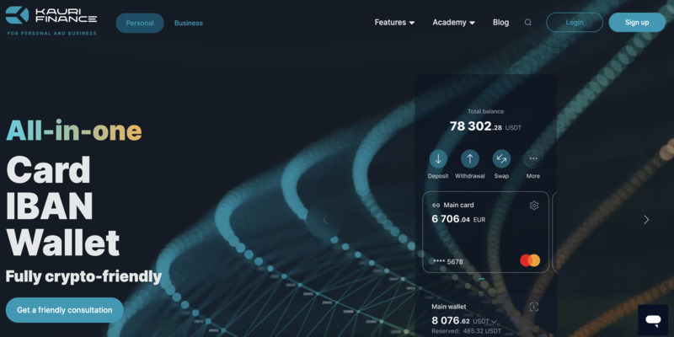Click Get a friendly consultation button
674x337 pixels.
coord(65,310)
